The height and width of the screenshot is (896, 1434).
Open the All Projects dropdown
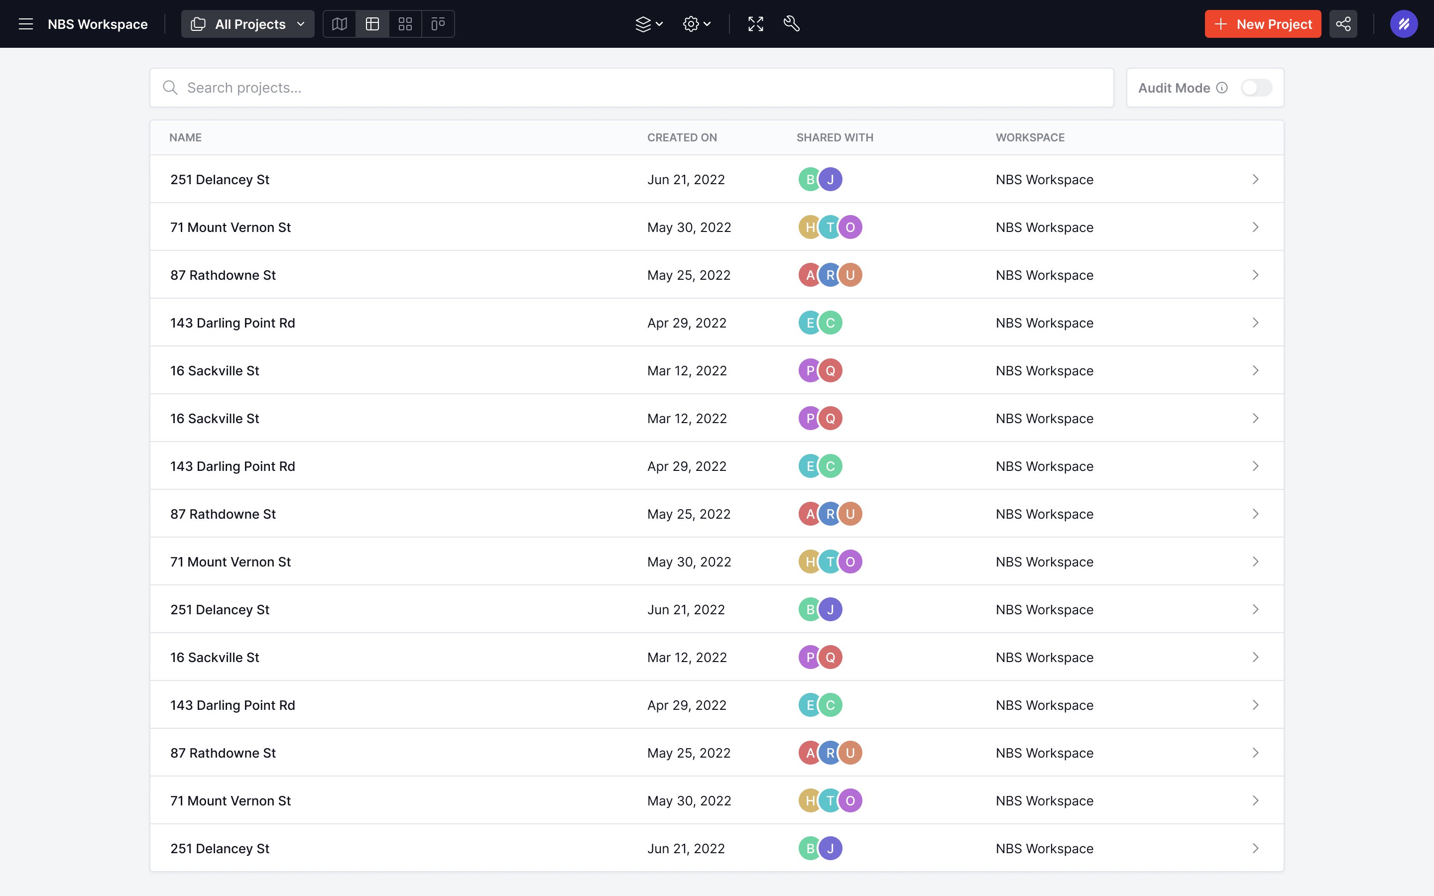point(247,24)
